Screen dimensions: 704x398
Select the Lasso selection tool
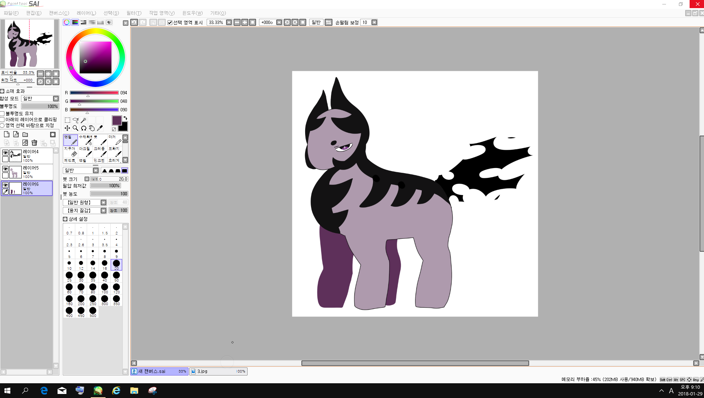pos(75,120)
